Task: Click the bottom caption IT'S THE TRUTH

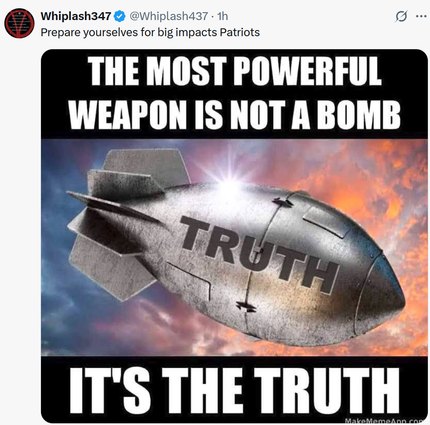Action: [x=235, y=391]
